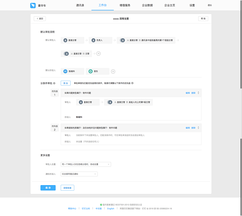Switch language to English
The width and height of the screenshot is (242, 216).
pyautogui.click(x=111, y=208)
